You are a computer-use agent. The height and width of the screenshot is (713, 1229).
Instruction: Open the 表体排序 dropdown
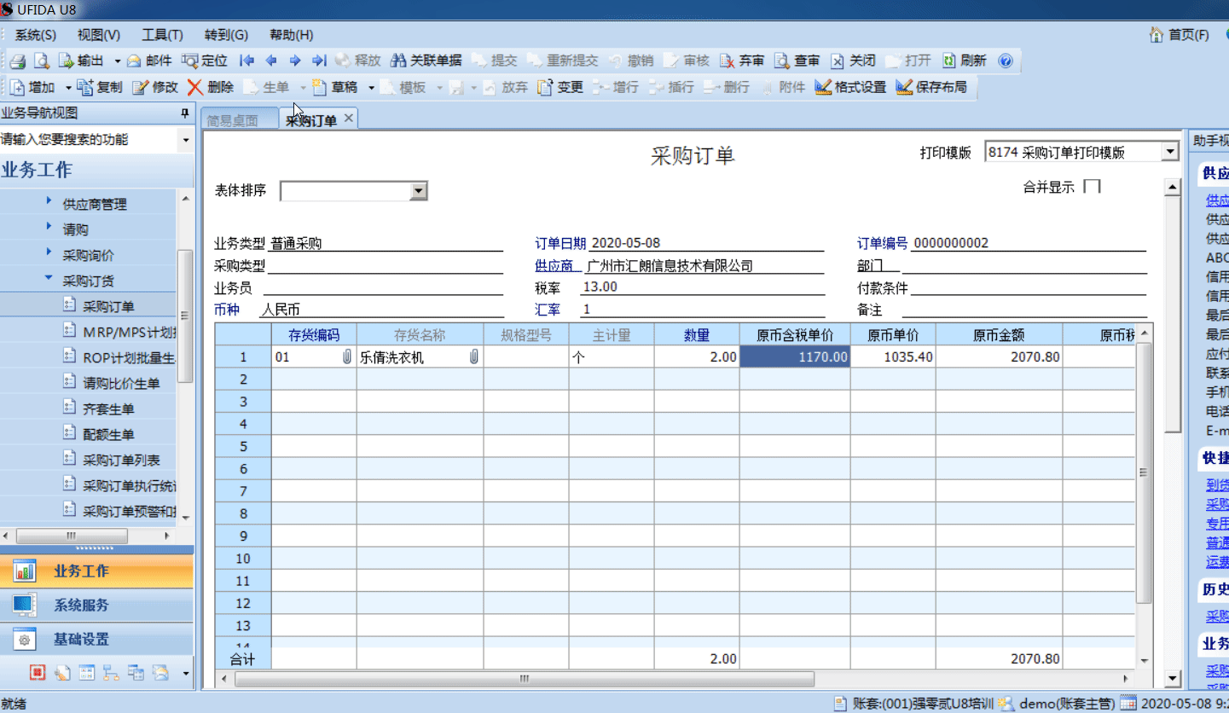[x=418, y=190]
